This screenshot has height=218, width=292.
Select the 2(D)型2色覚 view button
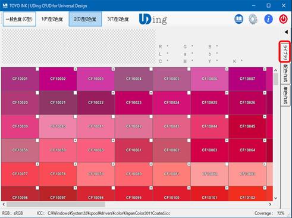[85, 19]
